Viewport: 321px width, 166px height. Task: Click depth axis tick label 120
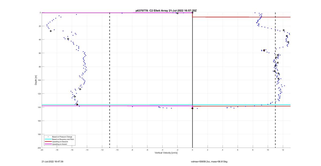click(39, 94)
